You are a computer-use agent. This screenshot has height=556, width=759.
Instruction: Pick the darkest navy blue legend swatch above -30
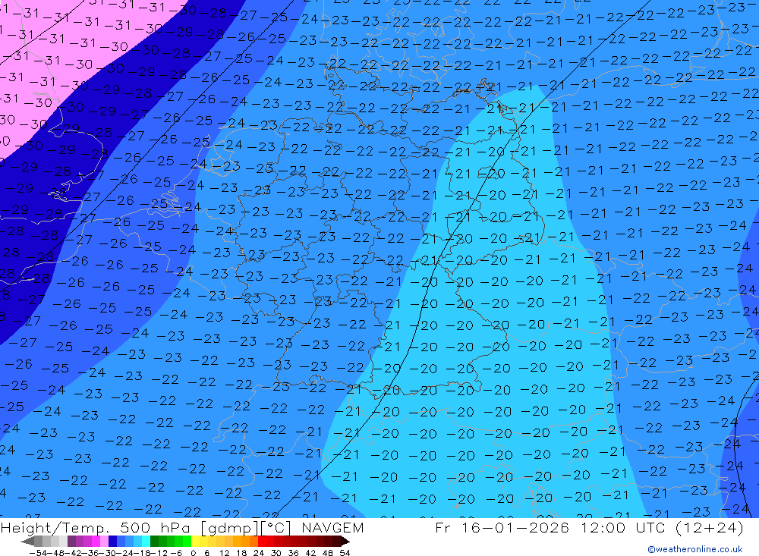[113, 541]
